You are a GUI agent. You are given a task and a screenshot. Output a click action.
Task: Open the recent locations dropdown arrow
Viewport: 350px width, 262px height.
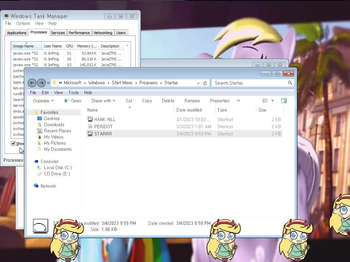pyautogui.click(x=48, y=83)
